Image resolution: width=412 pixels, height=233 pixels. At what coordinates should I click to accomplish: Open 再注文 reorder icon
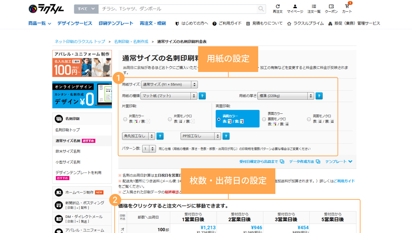point(277,6)
